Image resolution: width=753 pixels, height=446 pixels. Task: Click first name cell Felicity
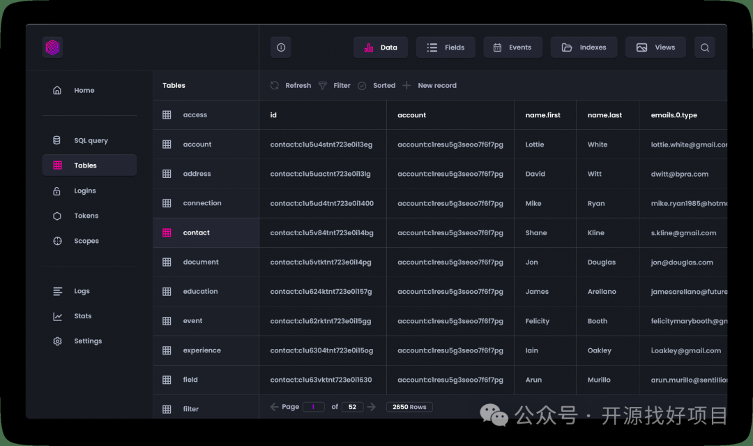coord(538,321)
